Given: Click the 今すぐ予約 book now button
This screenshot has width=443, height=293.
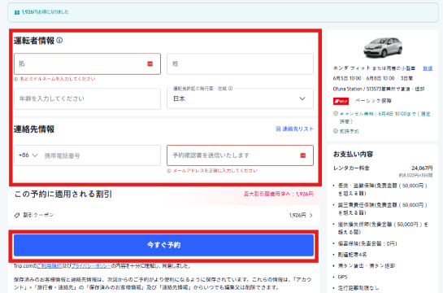Looking at the screenshot, I should [x=163, y=245].
